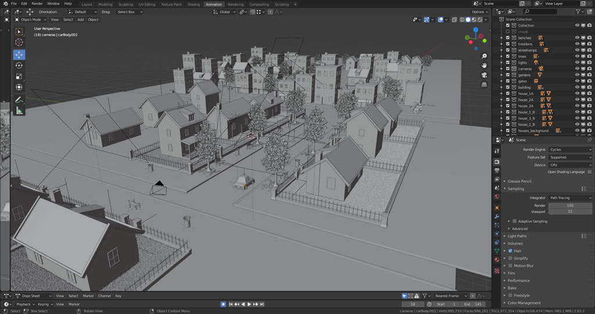The image size is (595, 314).
Task: Click the Marker menu in Dope Sheet
Action: coord(88,296)
